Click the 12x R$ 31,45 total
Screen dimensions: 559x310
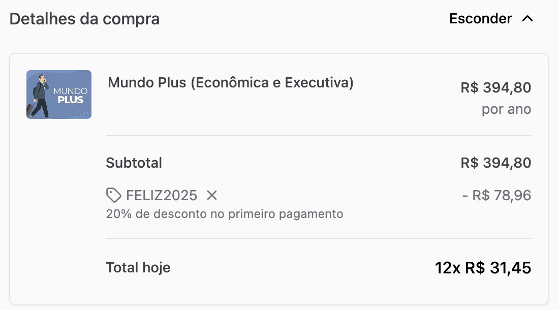(x=483, y=268)
